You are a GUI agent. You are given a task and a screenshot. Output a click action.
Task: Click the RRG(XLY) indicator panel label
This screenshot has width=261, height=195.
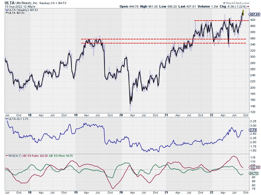coord(13,156)
